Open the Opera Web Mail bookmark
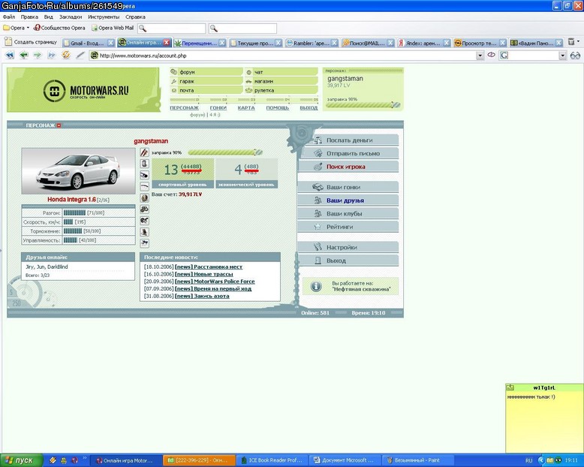The image size is (584, 467). coord(113,28)
